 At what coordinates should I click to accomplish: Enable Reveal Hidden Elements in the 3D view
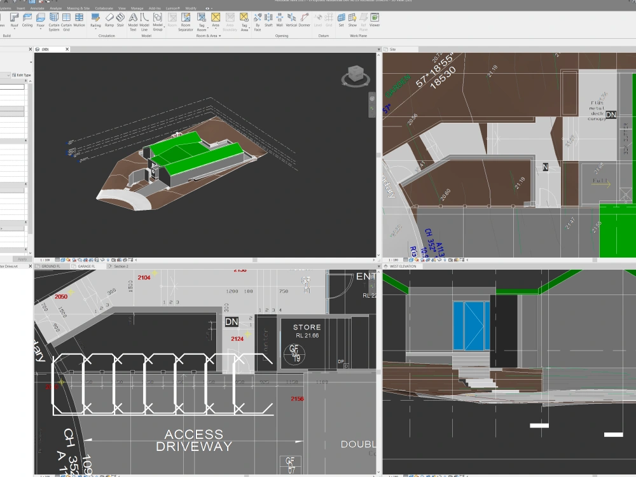(107, 259)
